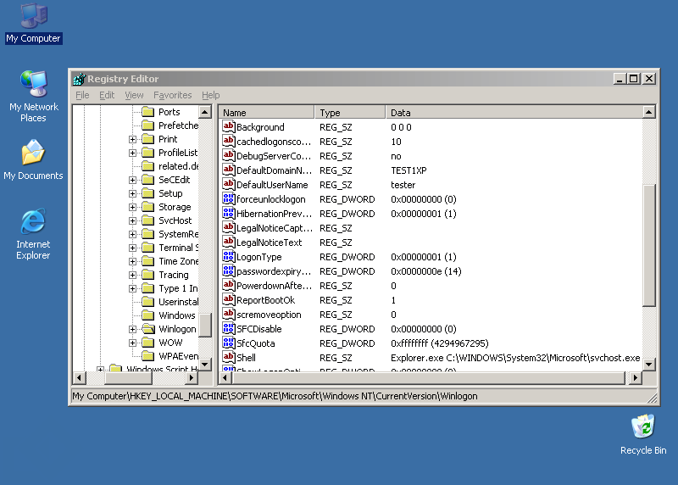This screenshot has height=485, width=678.
Task: Click the SFCDisable DWORD icon
Action: 228,329
